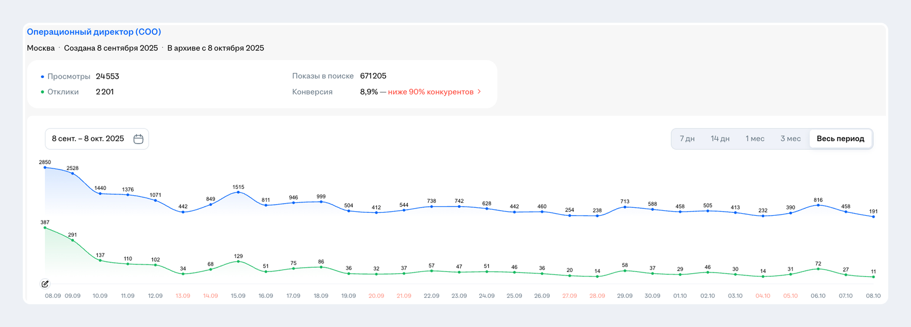Click the 191 views point on 08.10
The image size is (911, 327).
[x=873, y=217]
